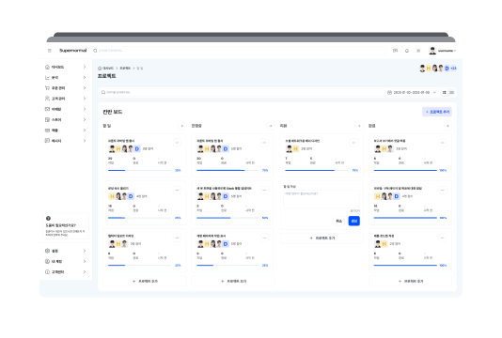Click the user profile photo in top bar
Viewport: 502px width, 338px height.
(432, 51)
